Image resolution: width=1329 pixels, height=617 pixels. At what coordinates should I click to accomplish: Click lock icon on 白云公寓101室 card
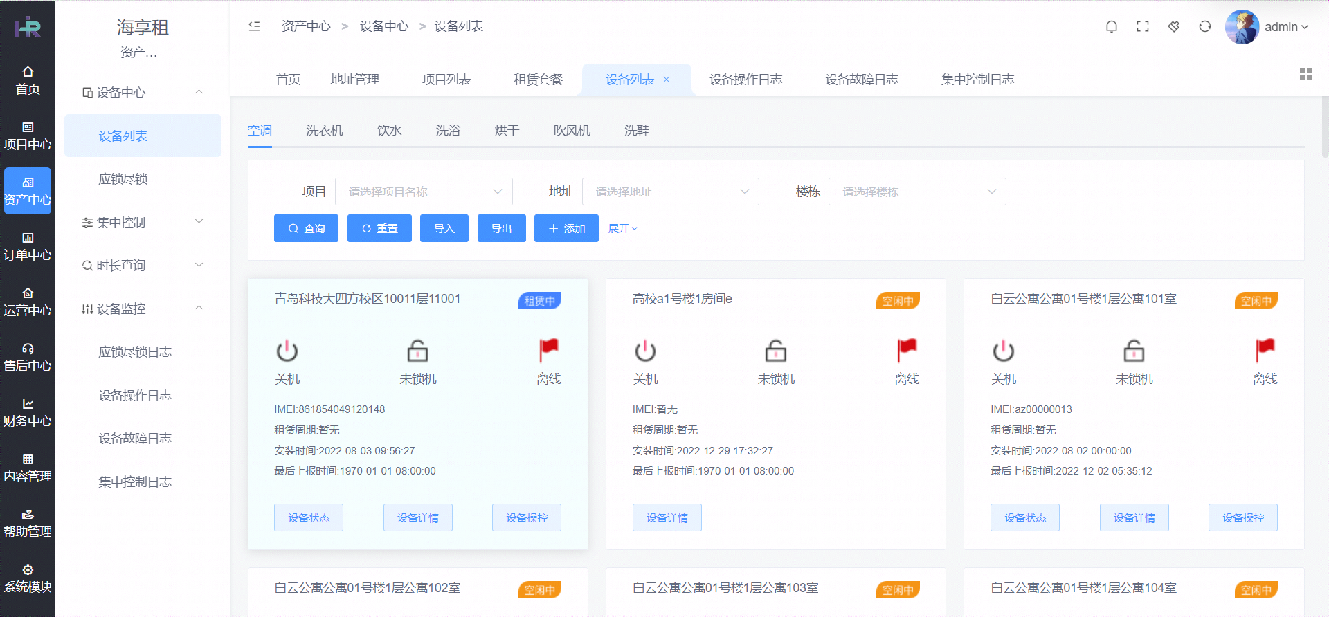[x=1134, y=351]
